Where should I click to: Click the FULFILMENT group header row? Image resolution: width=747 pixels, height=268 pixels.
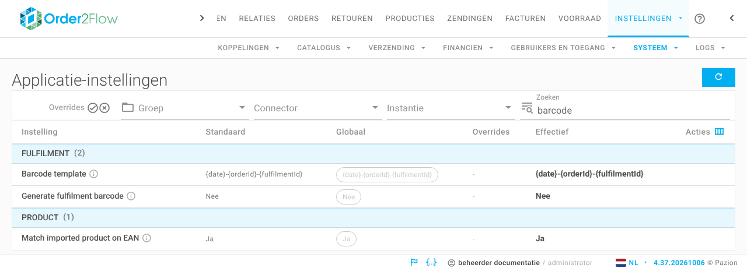coord(373,154)
